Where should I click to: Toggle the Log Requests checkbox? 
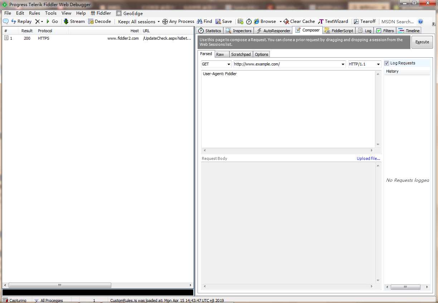click(x=386, y=63)
